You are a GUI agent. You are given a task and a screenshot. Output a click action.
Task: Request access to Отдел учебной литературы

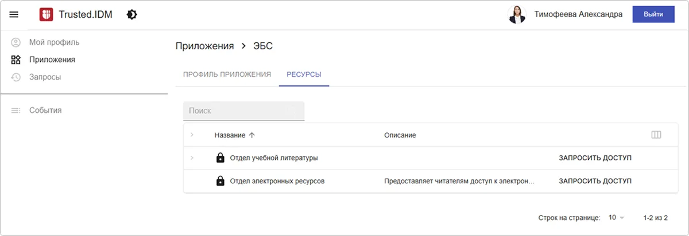click(595, 158)
